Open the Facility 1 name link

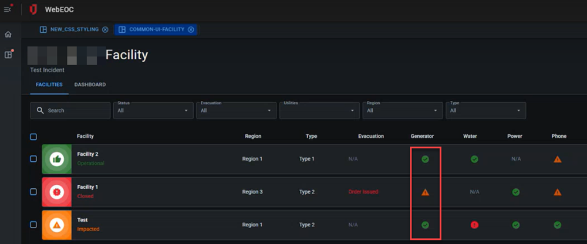pos(87,187)
